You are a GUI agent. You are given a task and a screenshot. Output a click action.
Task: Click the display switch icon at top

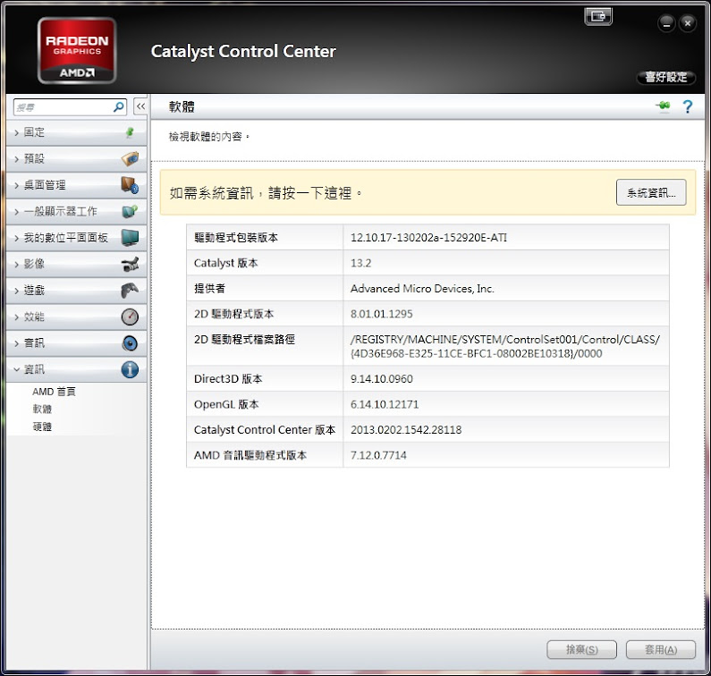598,17
